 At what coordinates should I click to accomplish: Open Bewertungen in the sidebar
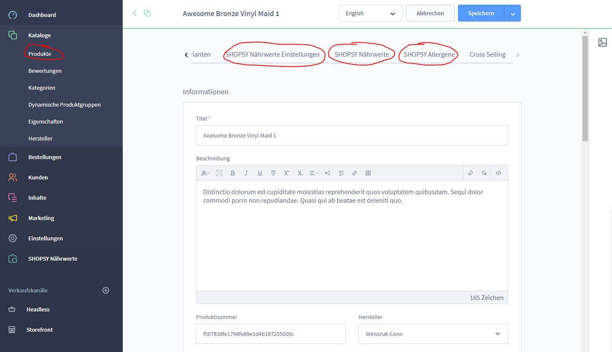point(45,71)
